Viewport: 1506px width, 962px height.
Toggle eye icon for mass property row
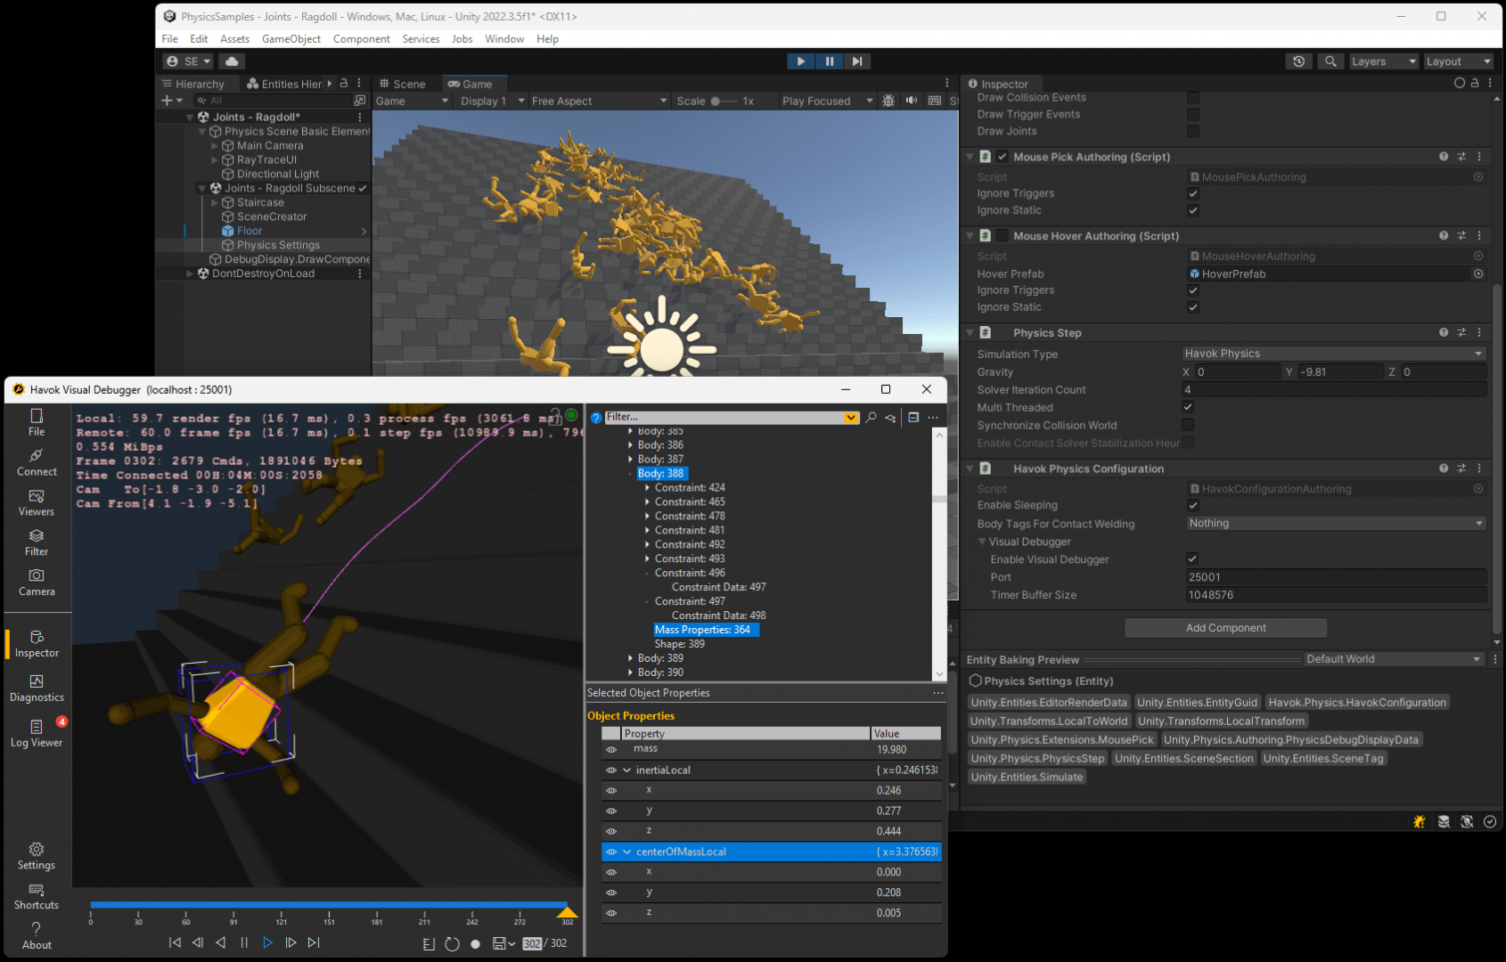click(611, 750)
